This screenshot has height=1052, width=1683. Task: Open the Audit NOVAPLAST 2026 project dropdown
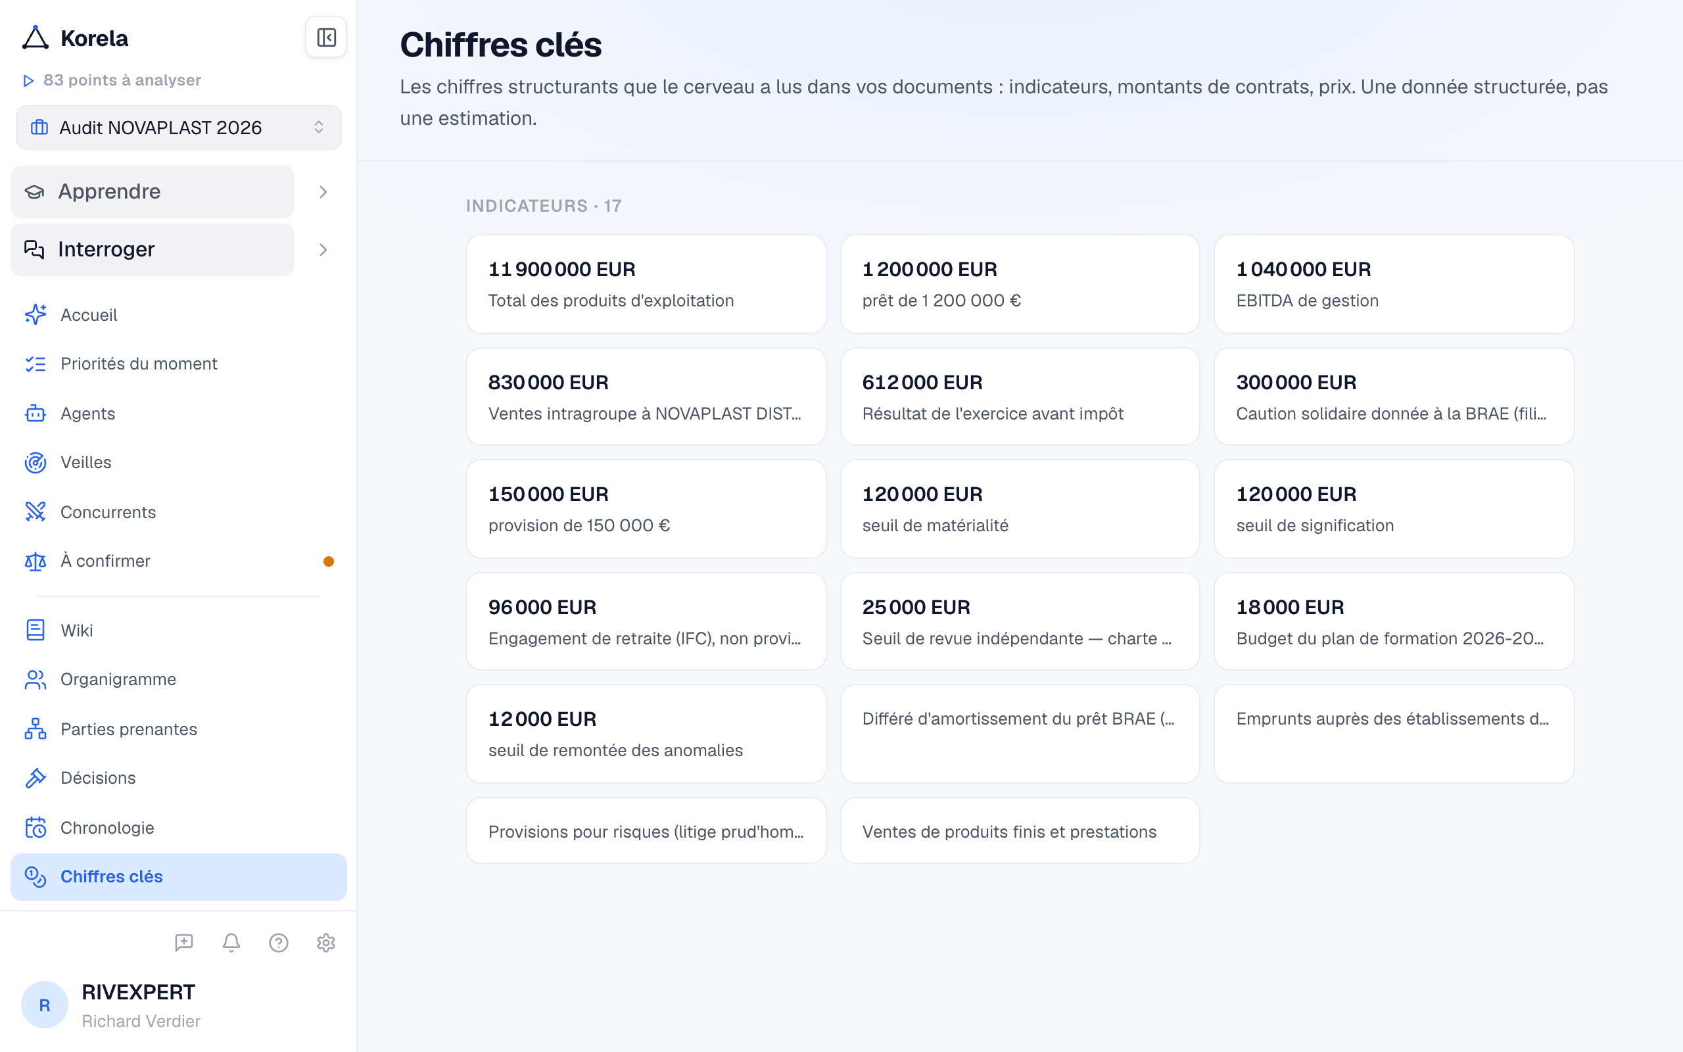pyautogui.click(x=179, y=128)
